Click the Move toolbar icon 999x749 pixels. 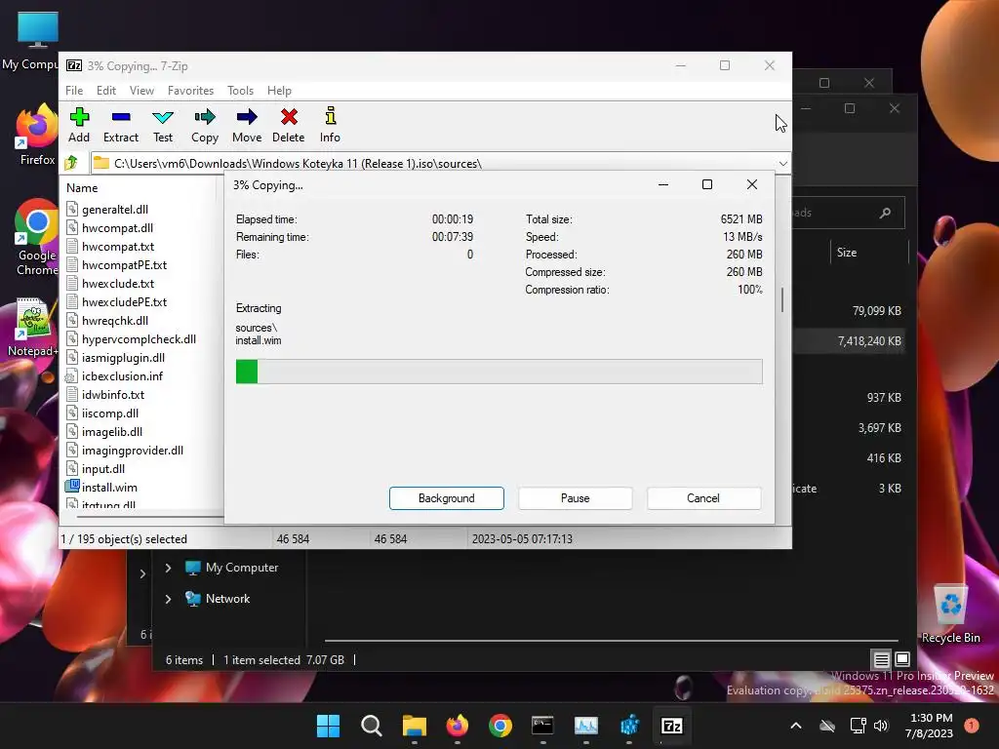click(247, 125)
